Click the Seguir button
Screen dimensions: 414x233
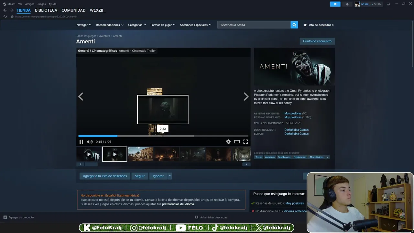click(x=140, y=176)
